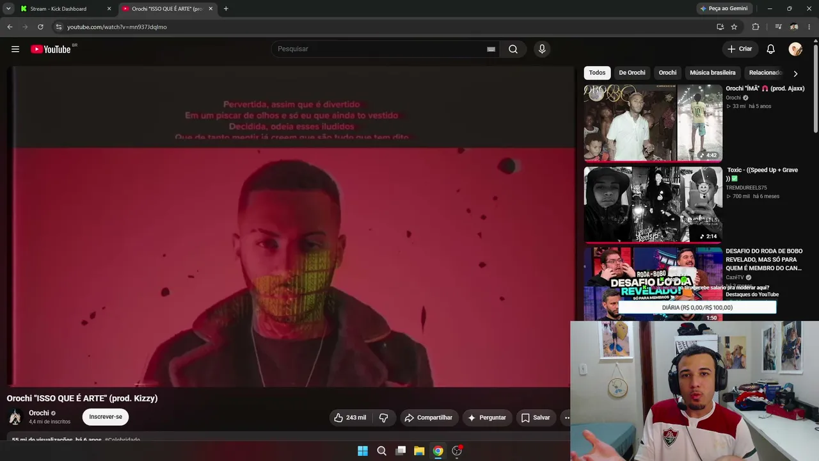Open the Chrome tab search dropdown

[8, 9]
